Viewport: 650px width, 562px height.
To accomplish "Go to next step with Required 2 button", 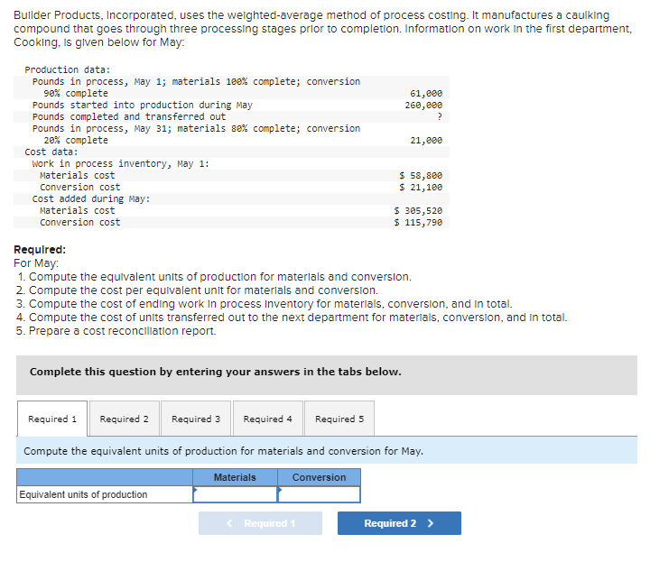I will (399, 523).
